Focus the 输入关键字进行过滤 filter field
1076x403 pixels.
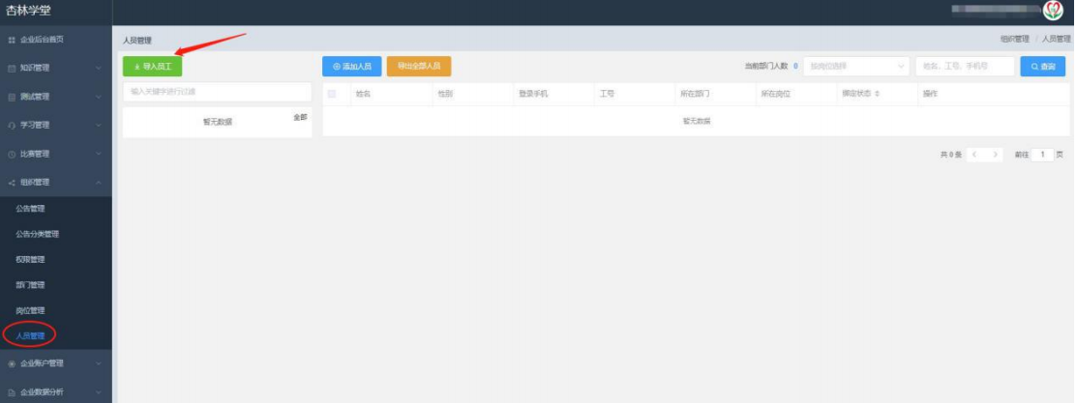click(x=217, y=91)
